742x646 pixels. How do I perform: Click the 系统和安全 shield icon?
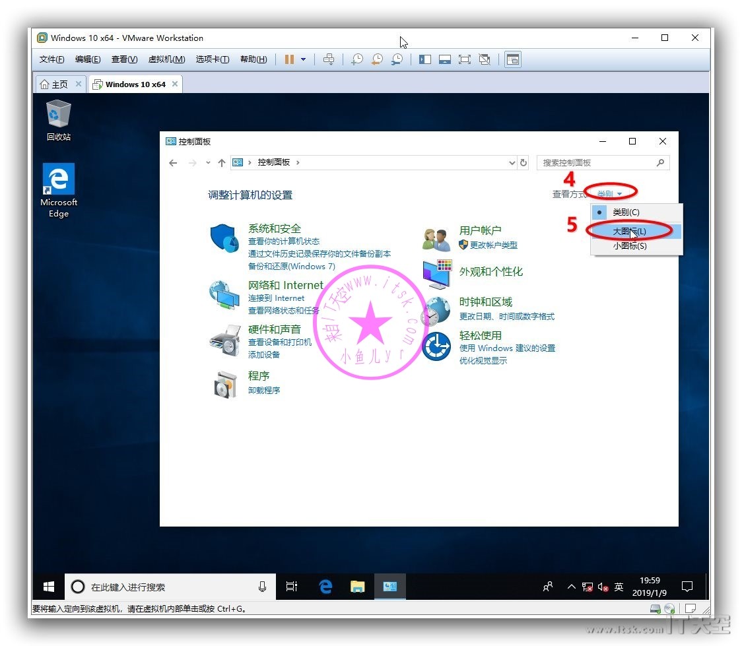click(224, 238)
